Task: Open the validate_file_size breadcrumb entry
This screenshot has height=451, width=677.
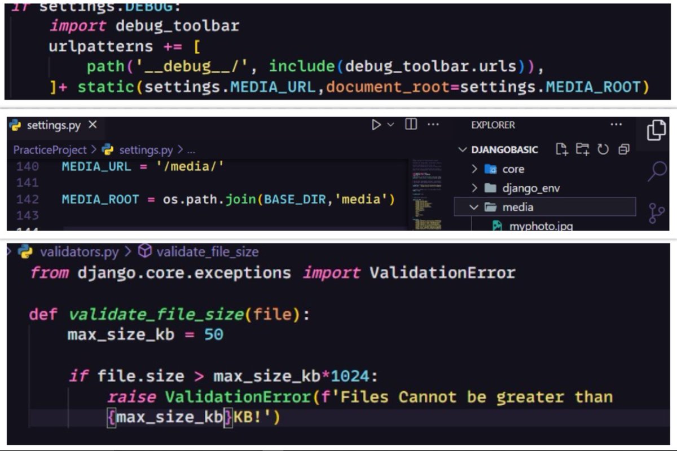Action: click(x=210, y=252)
